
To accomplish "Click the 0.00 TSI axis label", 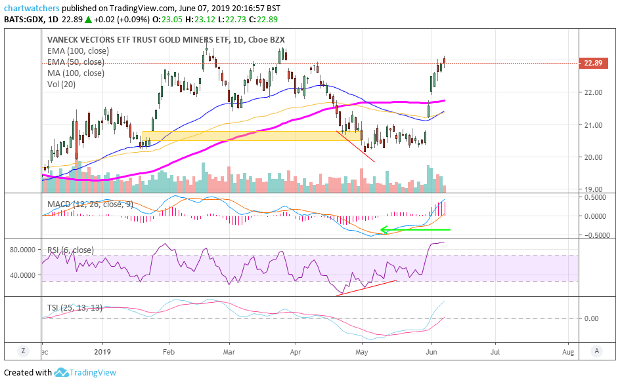I will pos(591,318).
